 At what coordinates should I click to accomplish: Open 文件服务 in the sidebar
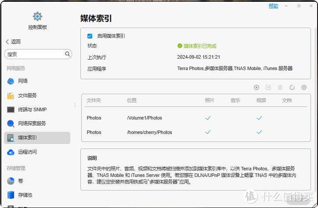tap(27, 95)
